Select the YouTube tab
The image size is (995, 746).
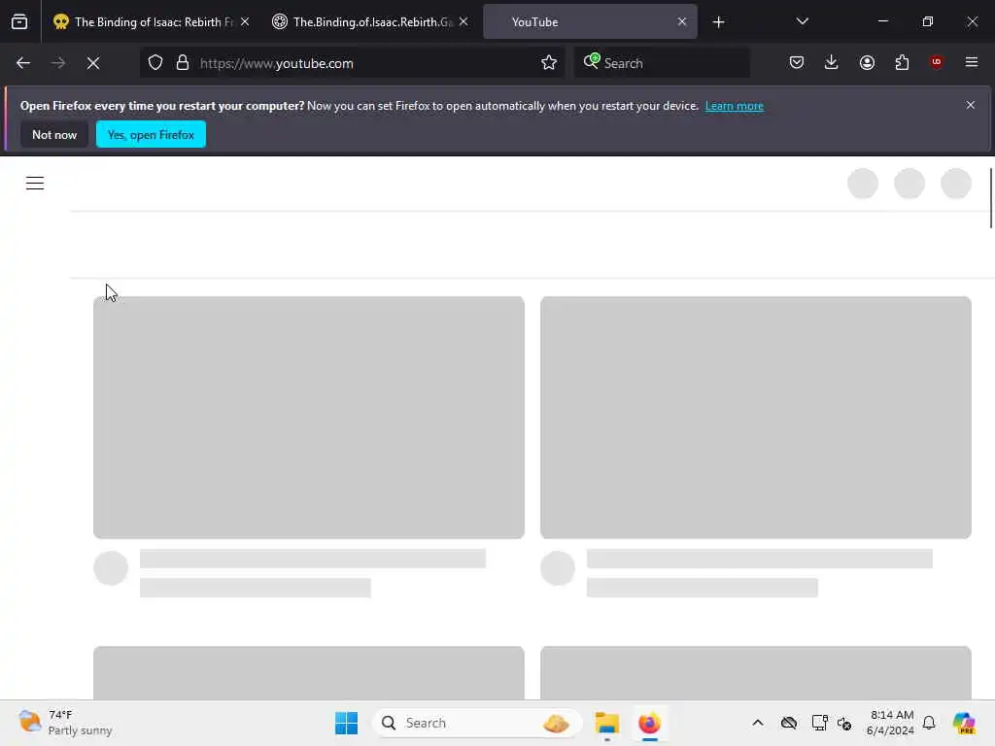point(590,21)
